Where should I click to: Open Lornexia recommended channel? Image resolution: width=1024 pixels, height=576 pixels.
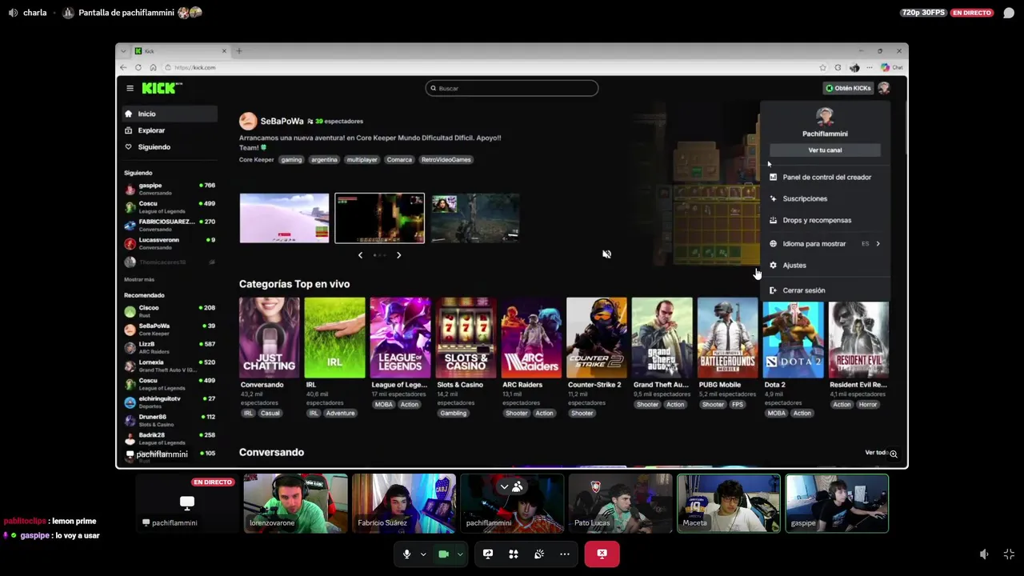coord(170,366)
